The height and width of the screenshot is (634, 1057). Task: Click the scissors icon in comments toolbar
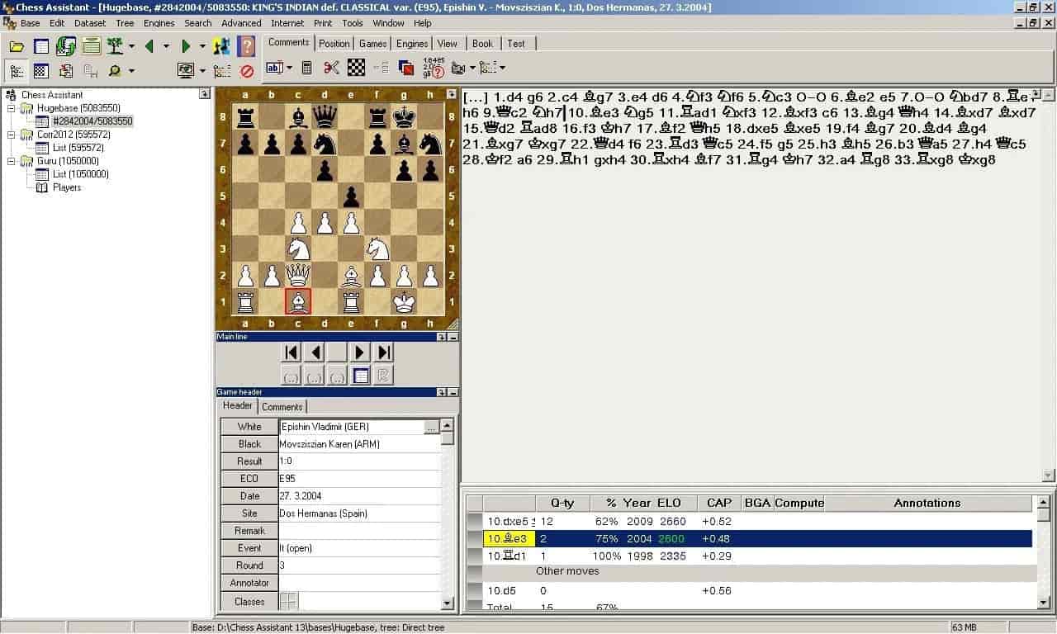(331, 68)
